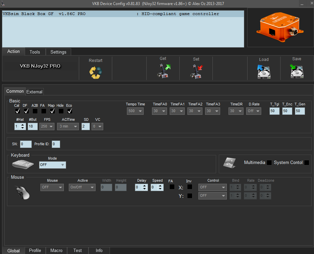Click the #But input field
This screenshot has width=314, height=254.
point(33,126)
